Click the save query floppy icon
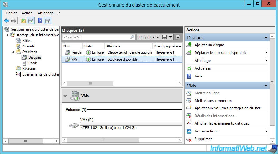 tap(165, 37)
